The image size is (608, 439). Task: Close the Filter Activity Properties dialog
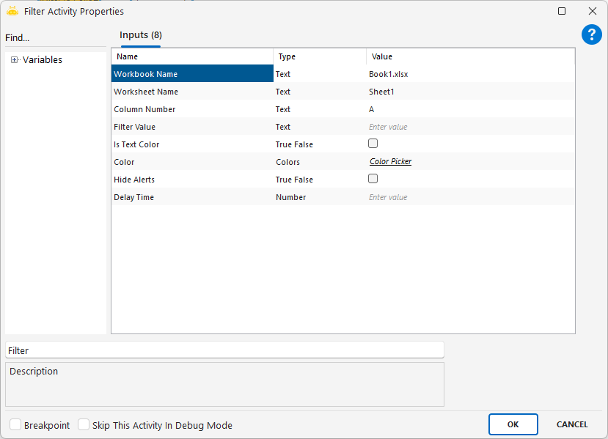tap(592, 11)
